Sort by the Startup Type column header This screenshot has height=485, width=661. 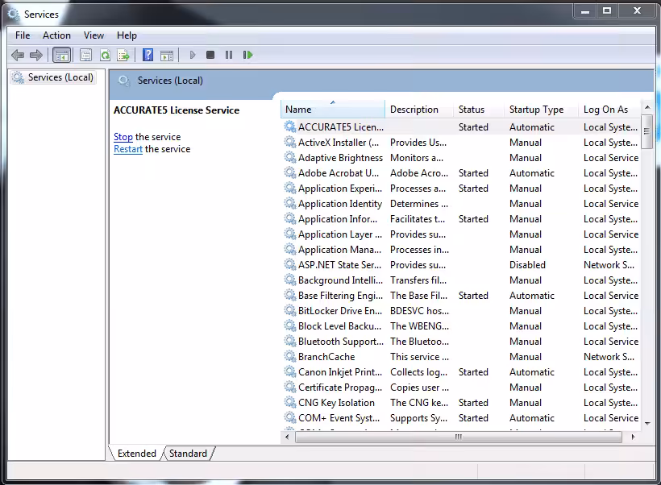pyautogui.click(x=541, y=110)
